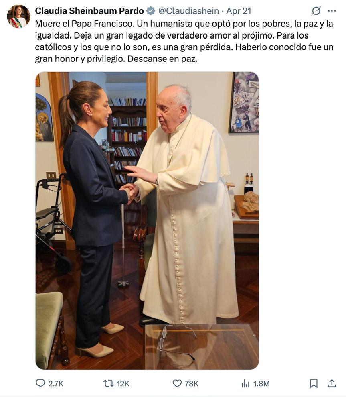Click the 12K reposts count
This screenshot has width=346, height=397.
point(123,384)
